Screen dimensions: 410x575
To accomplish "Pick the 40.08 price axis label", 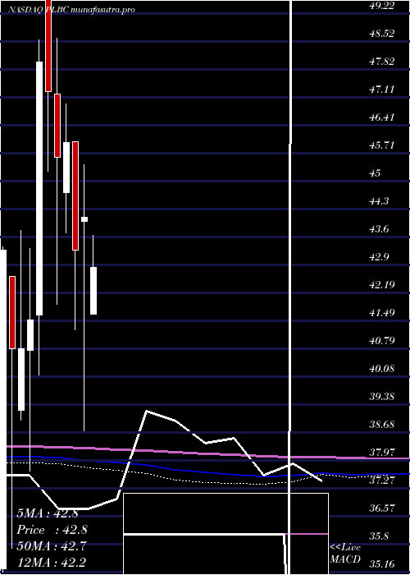I will pyautogui.click(x=382, y=369).
